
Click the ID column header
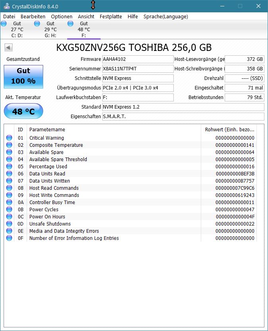20,129
